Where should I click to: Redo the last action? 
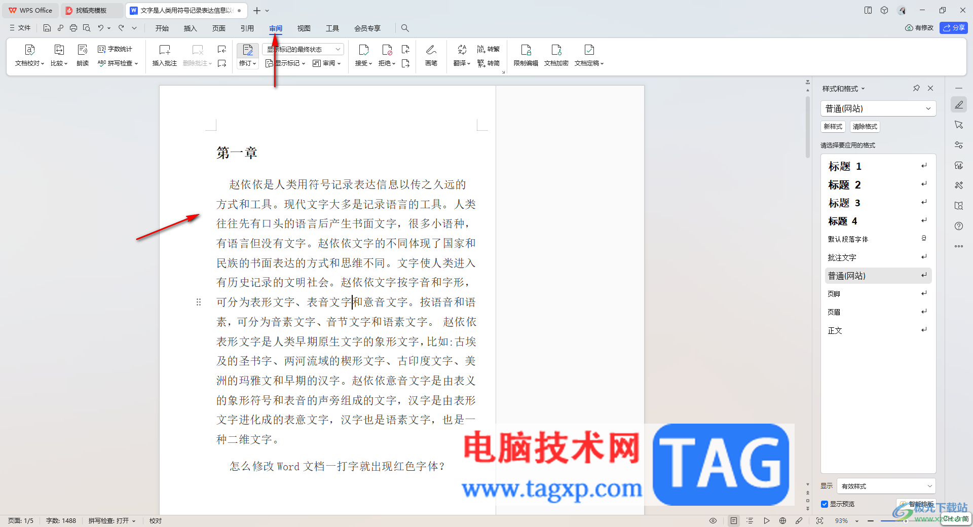(121, 28)
